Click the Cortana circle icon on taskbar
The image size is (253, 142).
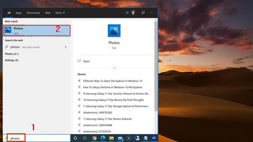click(75, 138)
